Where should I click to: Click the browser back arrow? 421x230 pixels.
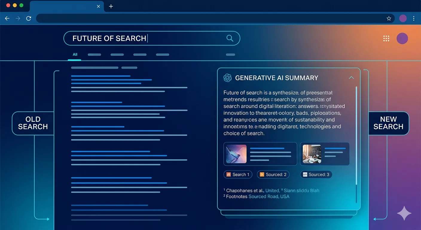(x=7, y=19)
